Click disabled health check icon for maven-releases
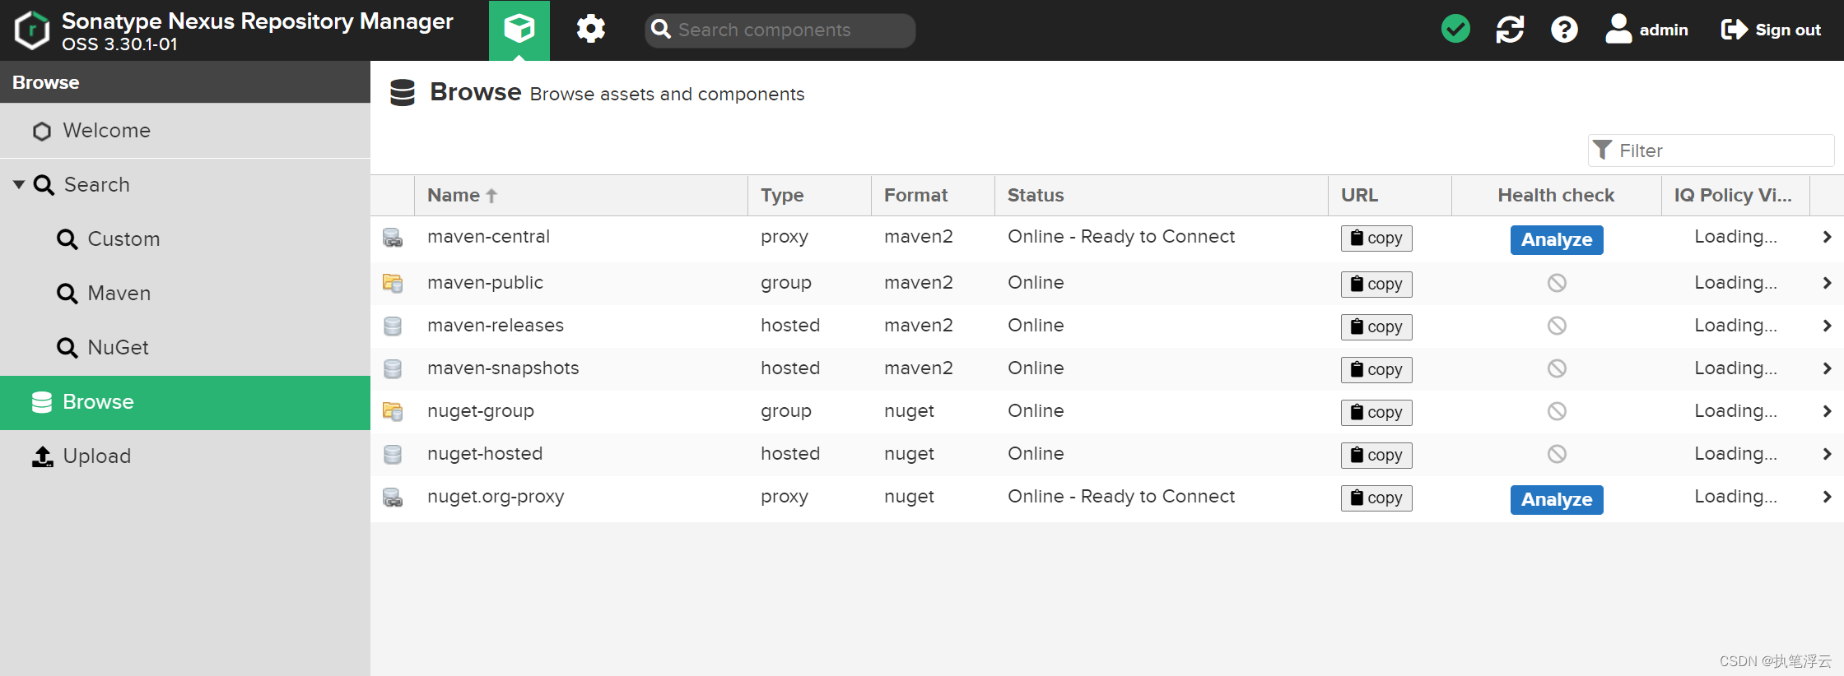This screenshot has height=676, width=1844. click(1557, 326)
